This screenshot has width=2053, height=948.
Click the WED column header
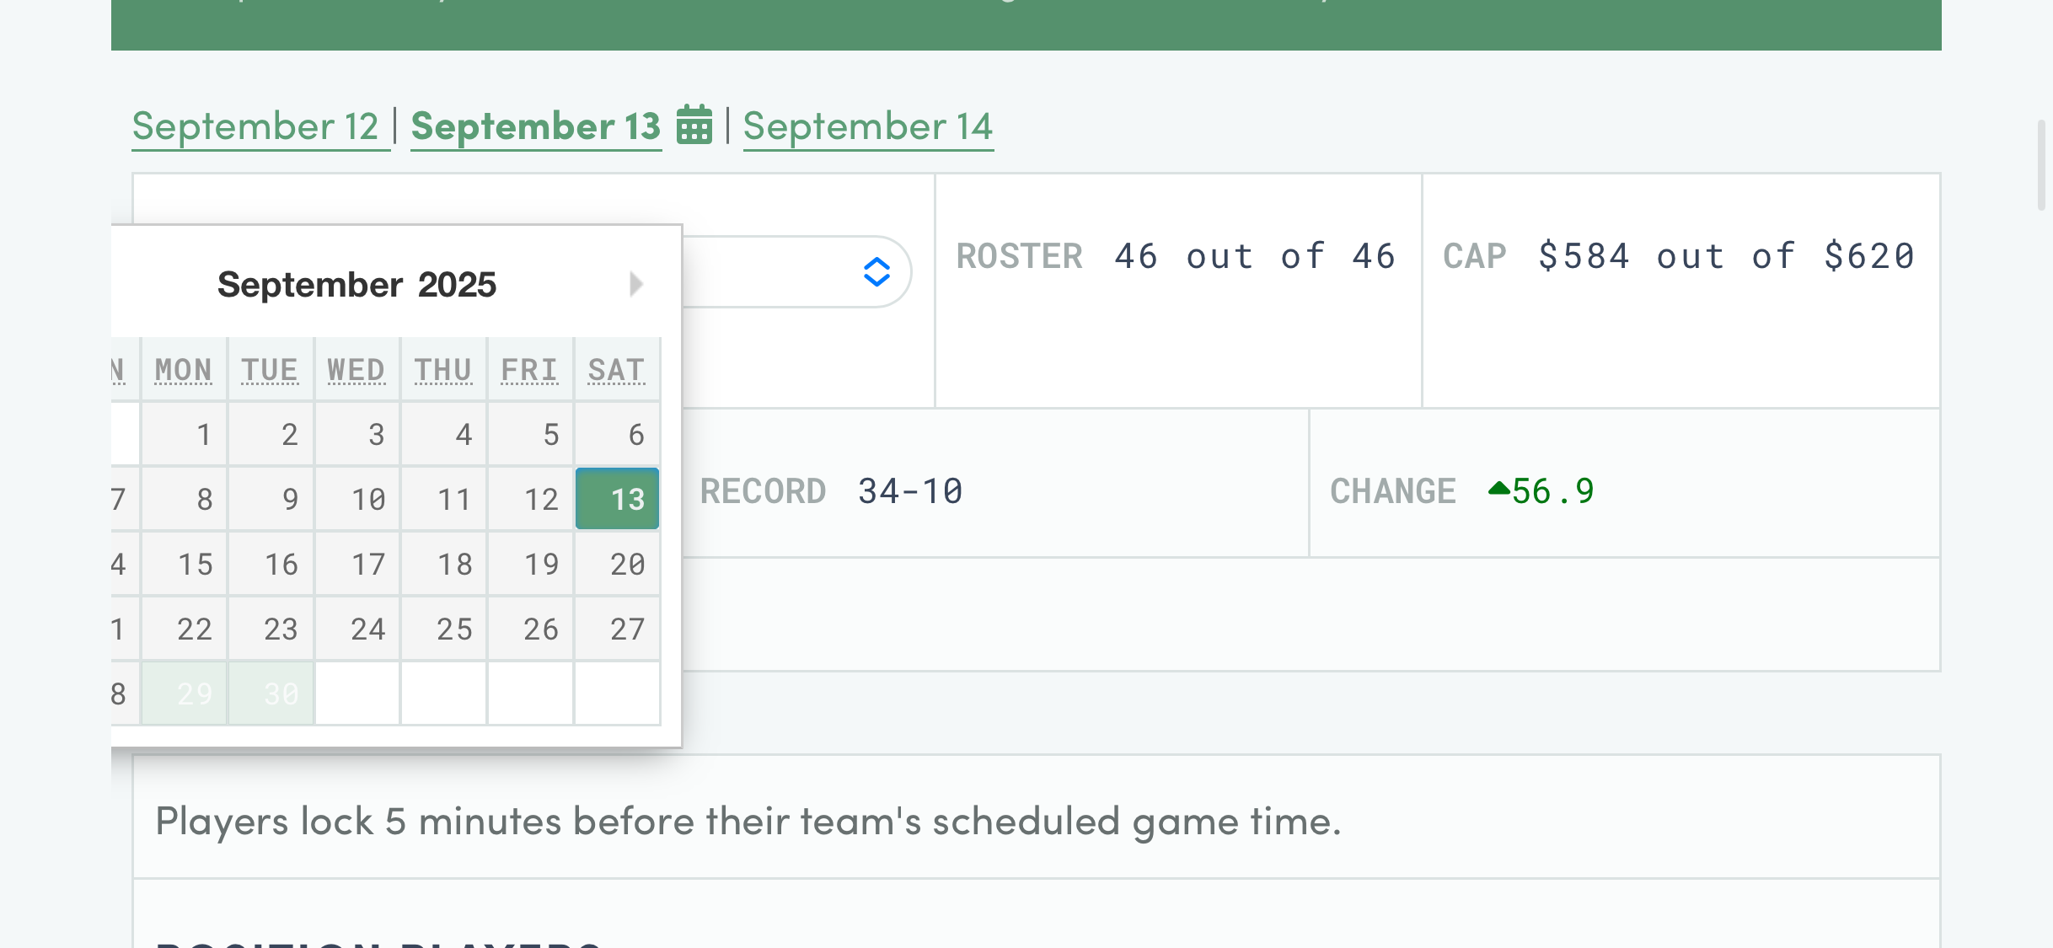356,370
